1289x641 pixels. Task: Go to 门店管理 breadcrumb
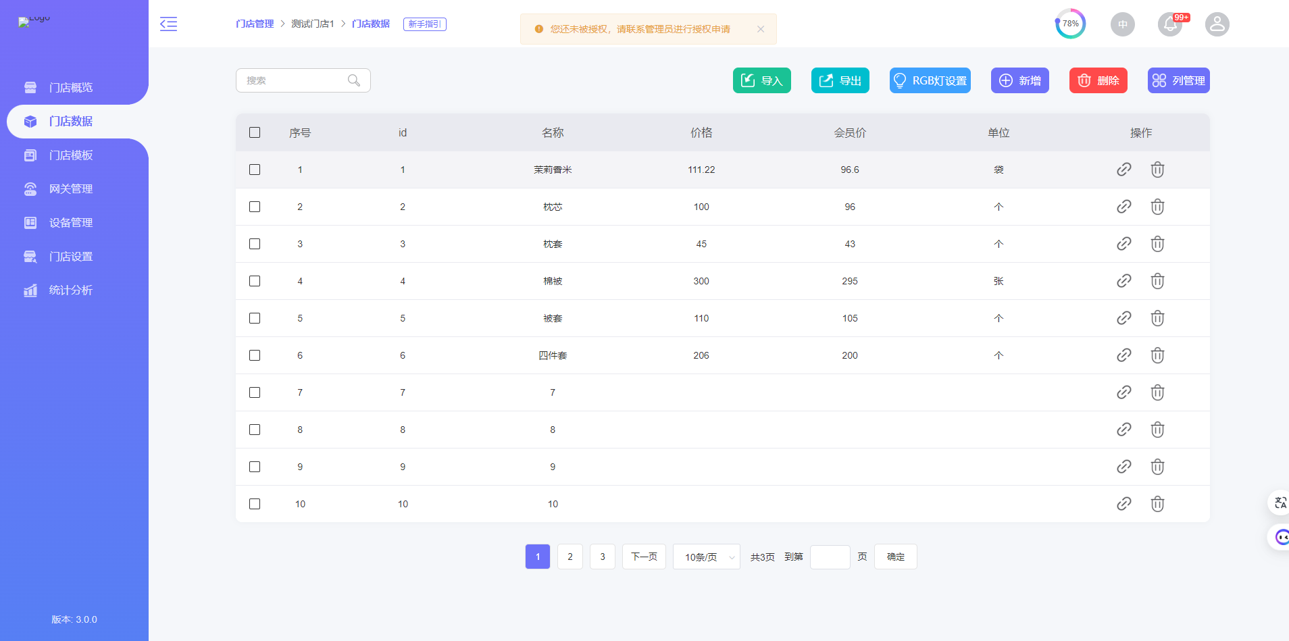pos(255,24)
